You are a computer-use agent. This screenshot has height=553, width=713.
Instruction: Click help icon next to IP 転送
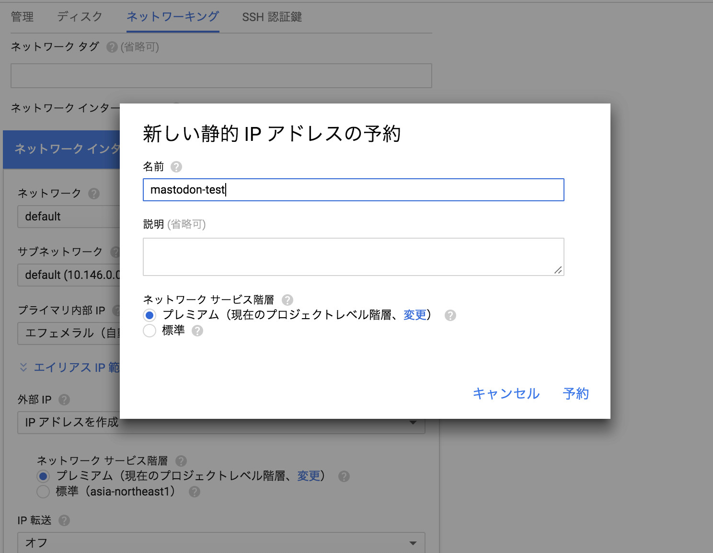point(64,520)
